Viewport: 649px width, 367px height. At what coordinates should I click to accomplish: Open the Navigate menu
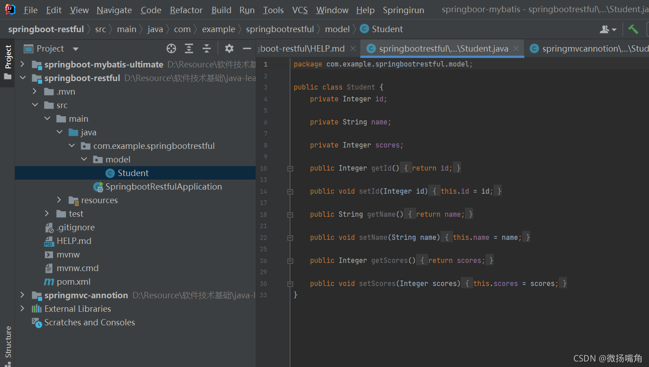[x=114, y=10]
